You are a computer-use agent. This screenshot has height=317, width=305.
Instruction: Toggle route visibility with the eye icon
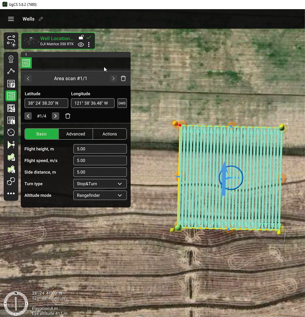[x=81, y=44]
